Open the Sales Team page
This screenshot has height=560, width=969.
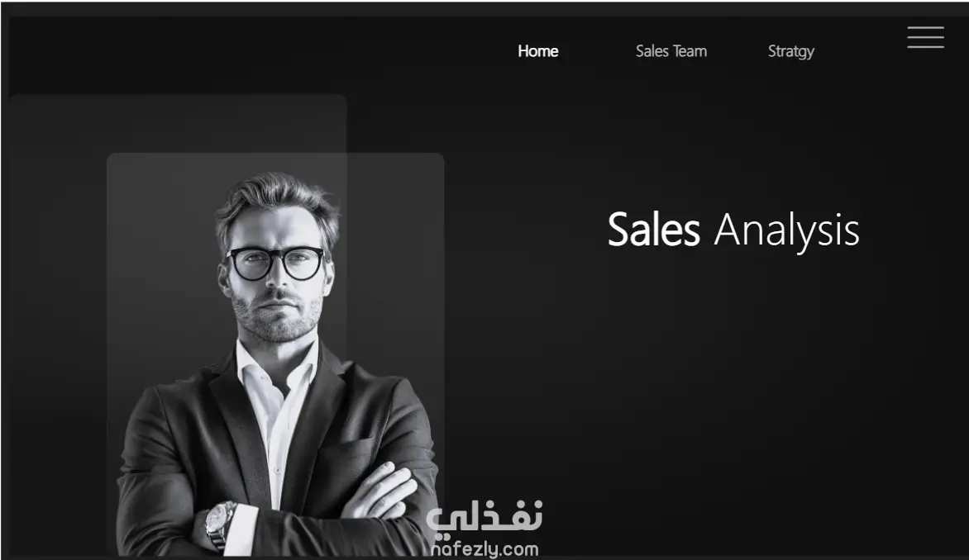[671, 51]
